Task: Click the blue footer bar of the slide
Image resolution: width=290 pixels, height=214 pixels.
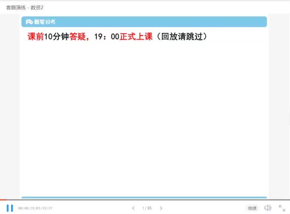Action: coord(144,197)
